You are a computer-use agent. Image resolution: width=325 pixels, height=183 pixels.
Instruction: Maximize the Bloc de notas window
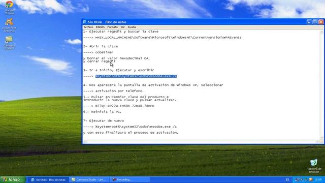click(x=315, y=22)
